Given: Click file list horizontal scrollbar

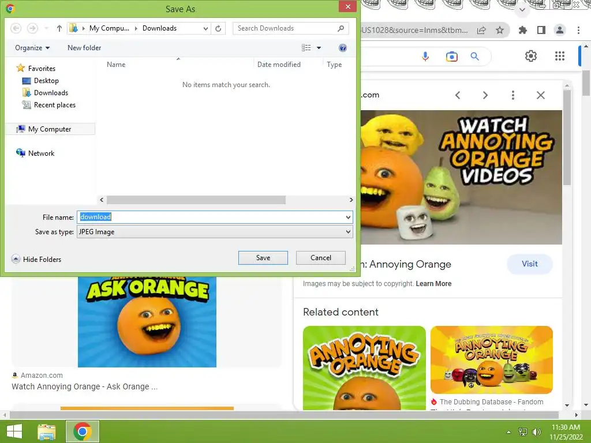Looking at the screenshot, I should [196, 200].
